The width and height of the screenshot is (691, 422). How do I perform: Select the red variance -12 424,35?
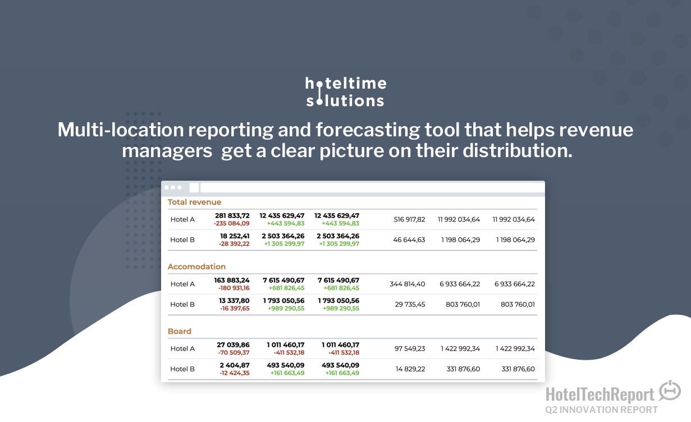(234, 373)
